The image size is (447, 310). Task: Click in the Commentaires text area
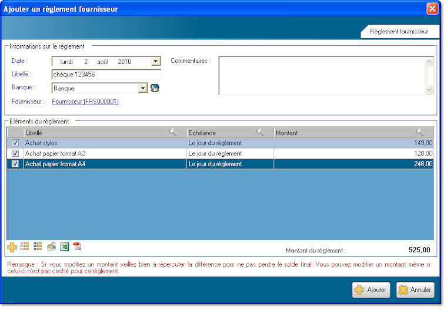pos(321,75)
